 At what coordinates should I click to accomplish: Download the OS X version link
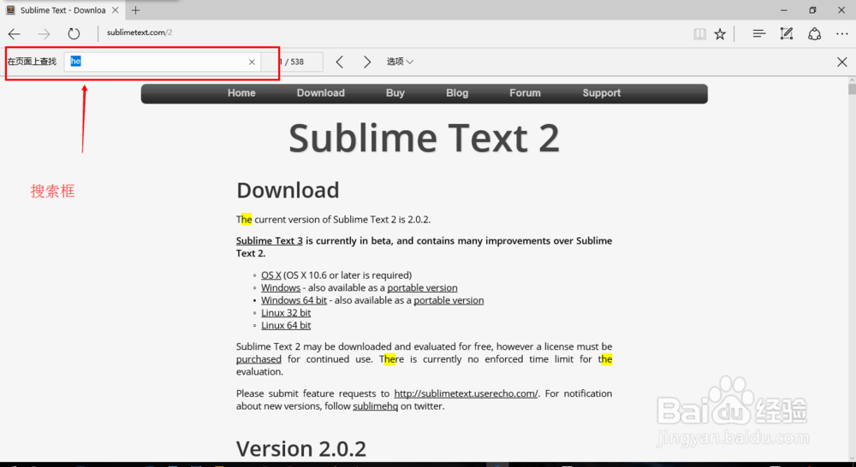[x=270, y=275]
